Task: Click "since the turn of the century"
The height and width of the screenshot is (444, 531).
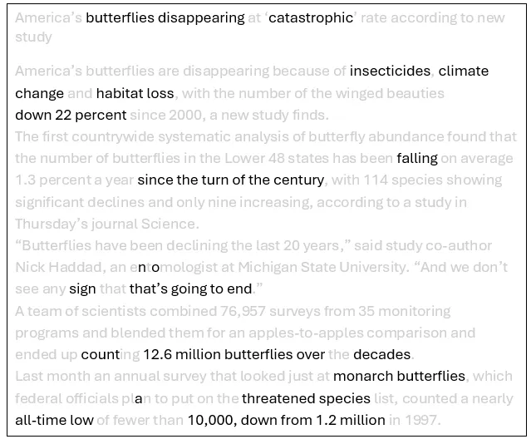Action: [x=230, y=180]
